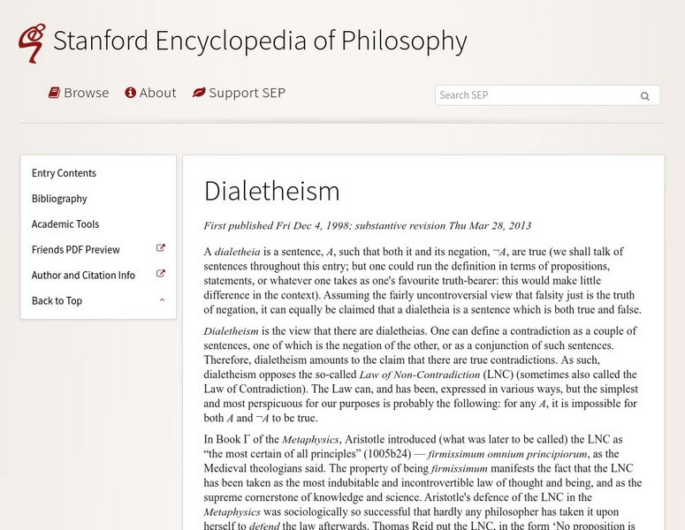Jump to Entry Contents
This screenshot has height=530, width=685.
coord(64,173)
